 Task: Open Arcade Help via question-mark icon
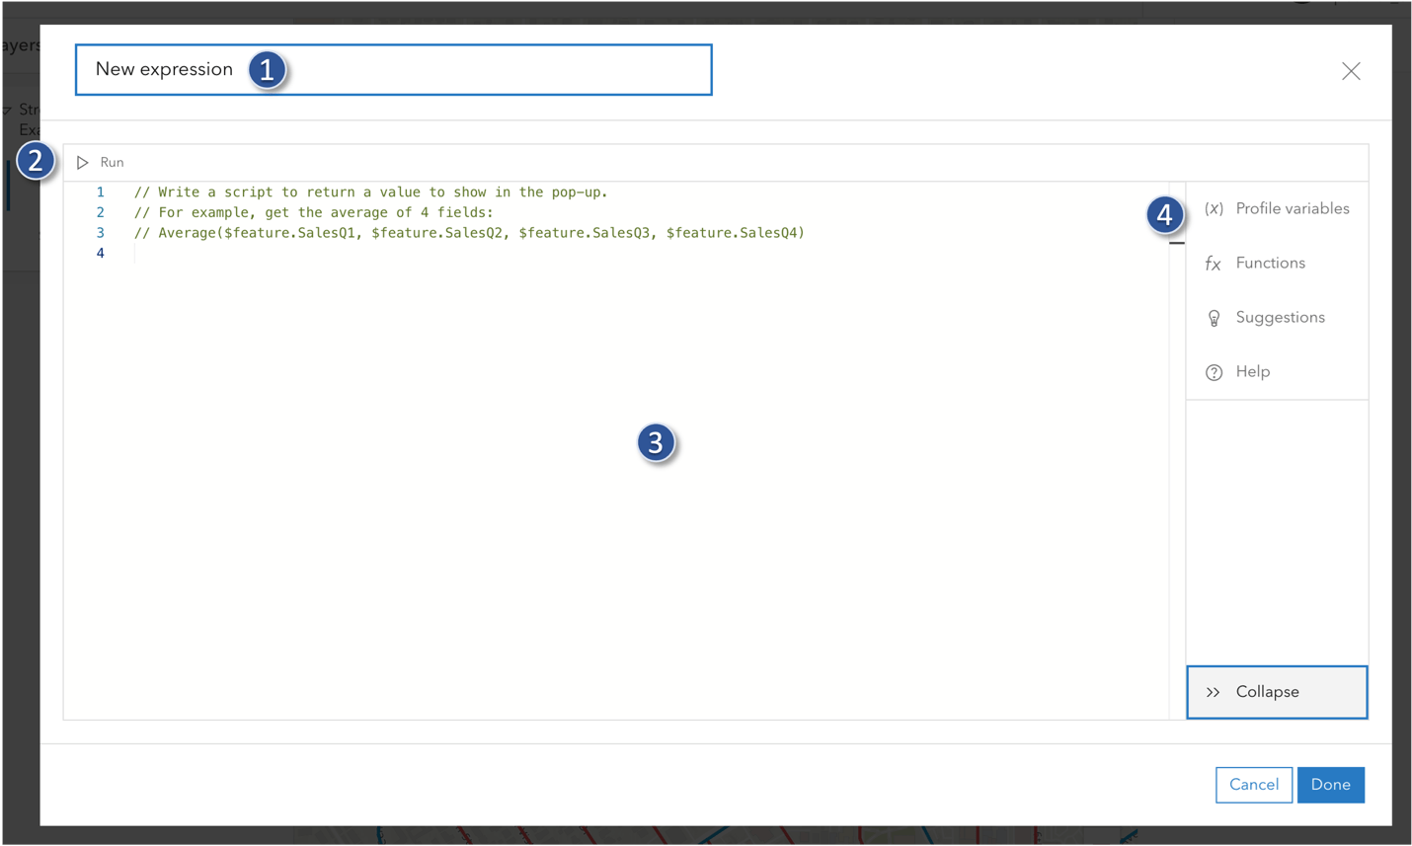point(1214,371)
